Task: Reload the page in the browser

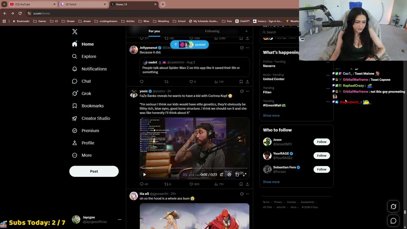Action: 20,13
